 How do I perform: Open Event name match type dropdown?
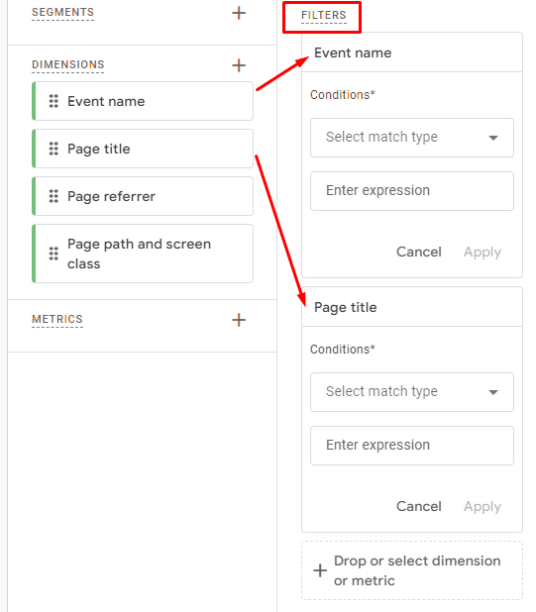(412, 138)
